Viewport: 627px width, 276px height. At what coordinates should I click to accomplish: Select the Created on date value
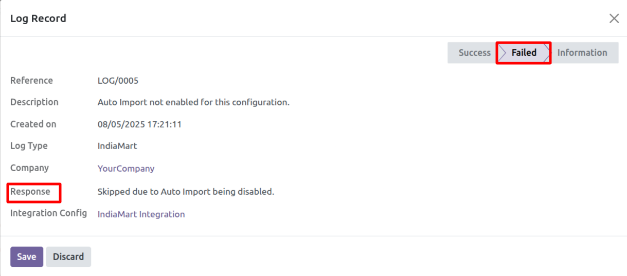point(139,124)
